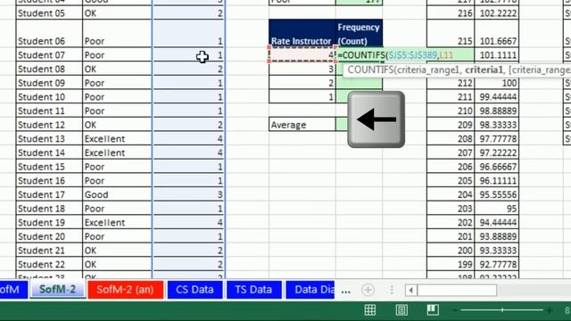Select the cell containing 93.33333
This screenshot has height=321, width=571.
(497, 251)
